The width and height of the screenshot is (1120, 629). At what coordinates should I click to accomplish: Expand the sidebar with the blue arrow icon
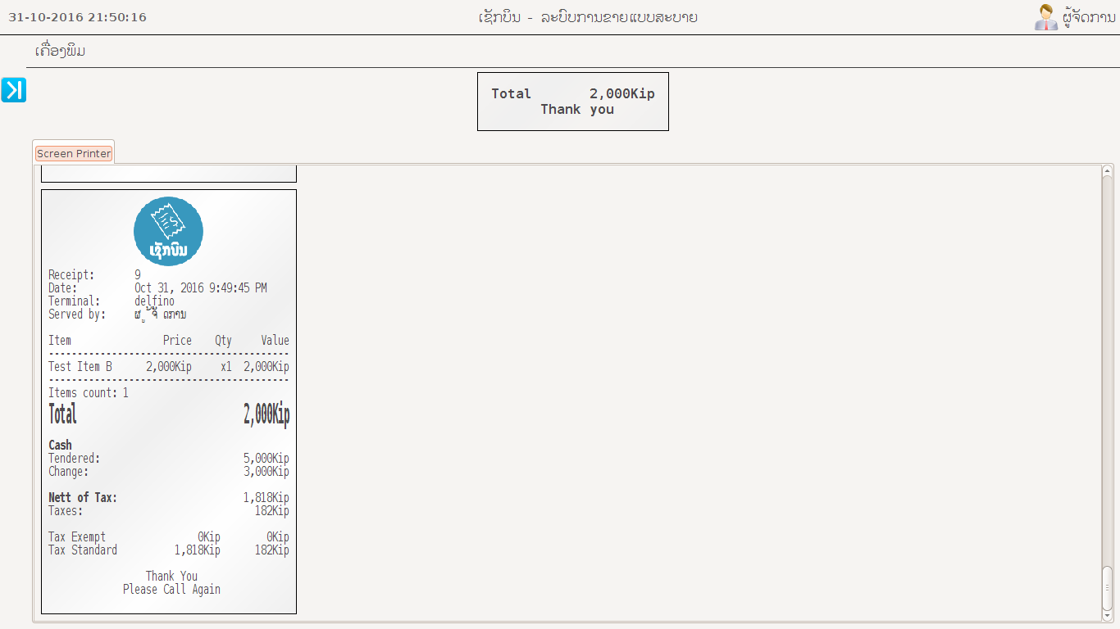pyautogui.click(x=14, y=90)
